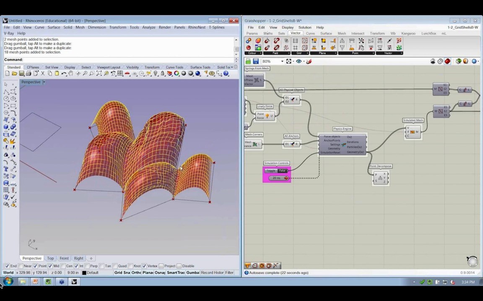Select the Circle tool in Rhino's left sidebar
This screenshot has height=301, width=483.
(6, 99)
